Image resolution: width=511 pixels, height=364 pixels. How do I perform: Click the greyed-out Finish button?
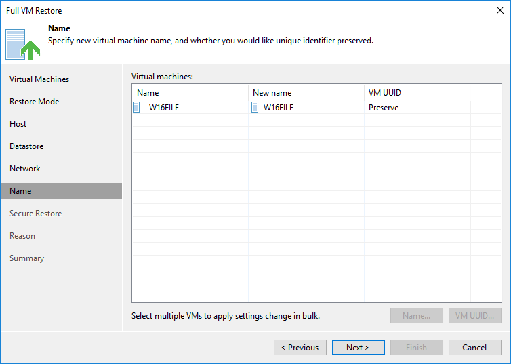pyautogui.click(x=417, y=347)
